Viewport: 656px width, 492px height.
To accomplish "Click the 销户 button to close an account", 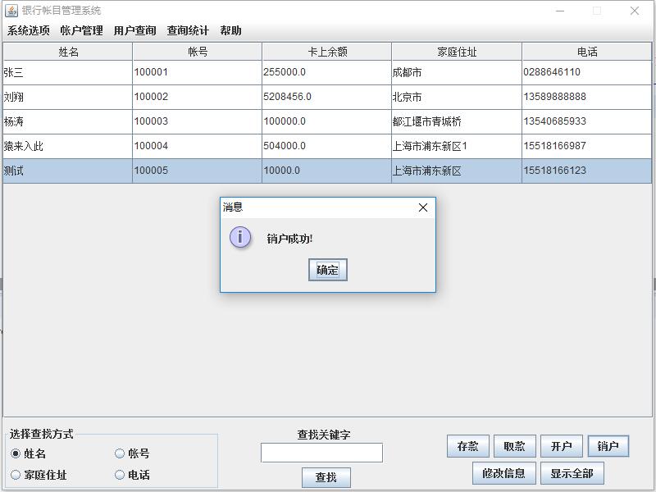I will [608, 445].
